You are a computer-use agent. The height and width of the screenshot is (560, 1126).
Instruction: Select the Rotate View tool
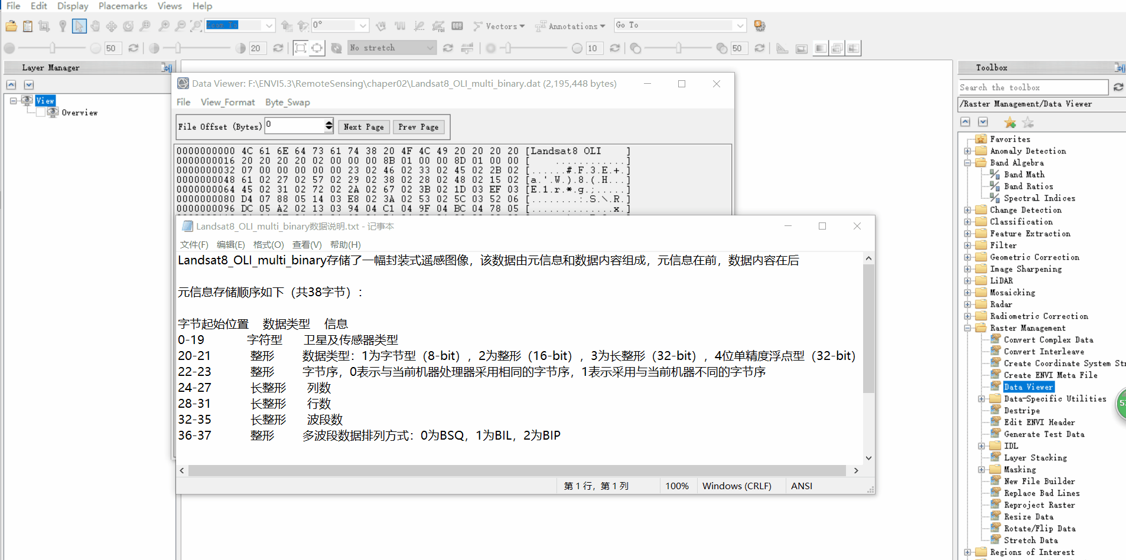coord(128,26)
